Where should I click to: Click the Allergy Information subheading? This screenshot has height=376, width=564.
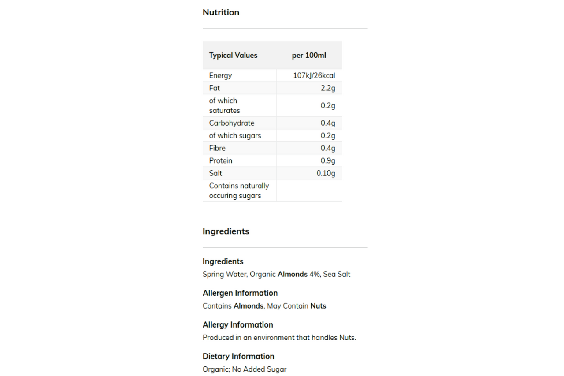pos(238,325)
